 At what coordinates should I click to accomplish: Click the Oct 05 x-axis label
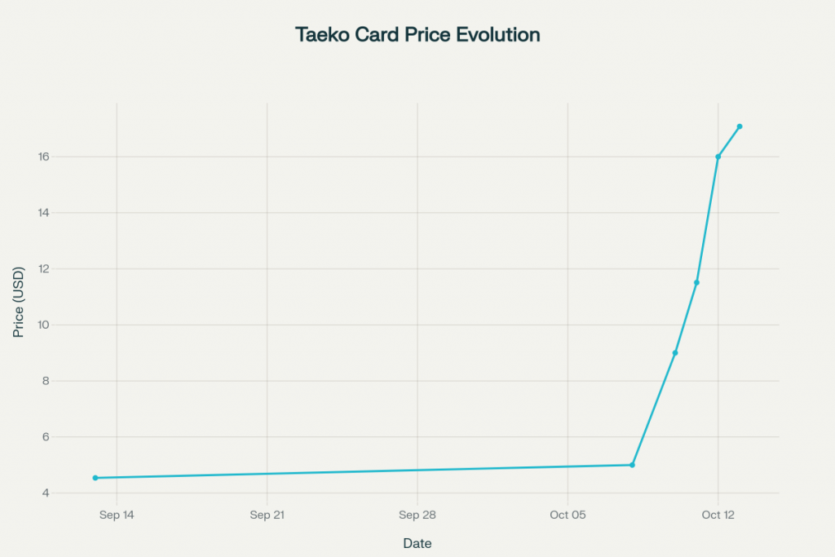point(568,515)
